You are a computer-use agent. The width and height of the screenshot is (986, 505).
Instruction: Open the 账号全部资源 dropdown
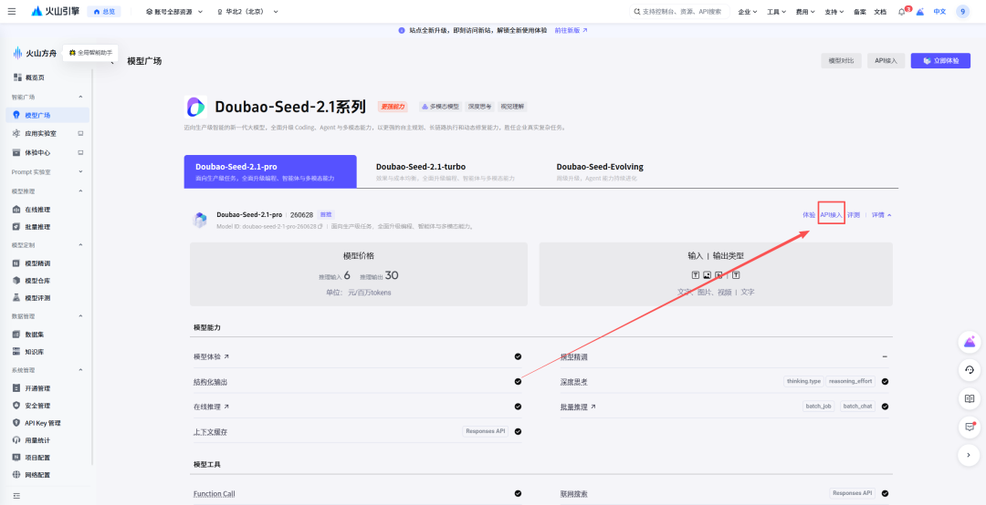[173, 12]
